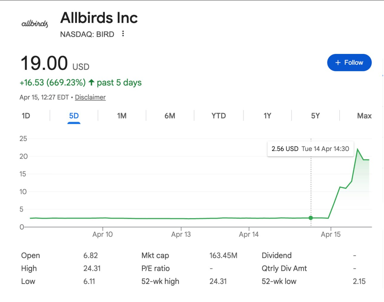Switch chart to 1M range

pyautogui.click(x=122, y=116)
